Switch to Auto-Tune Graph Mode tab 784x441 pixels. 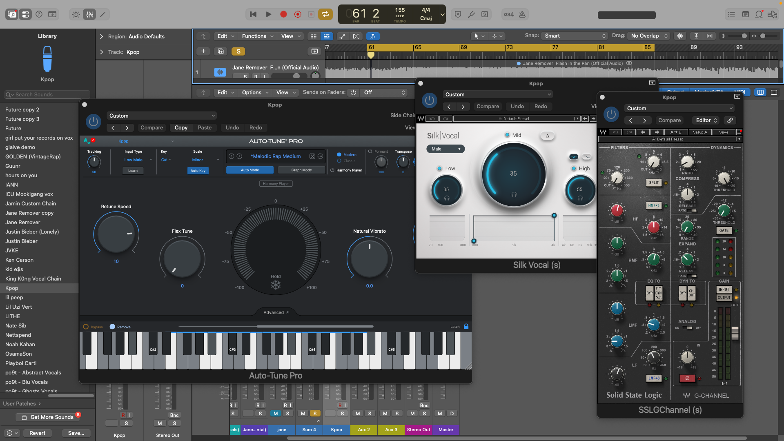(301, 170)
